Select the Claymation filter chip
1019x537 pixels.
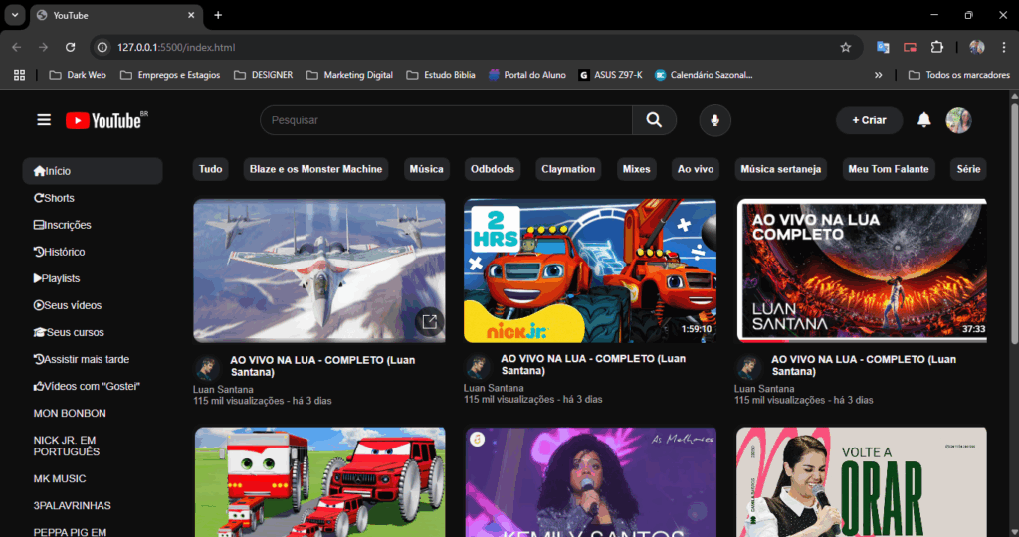(x=568, y=169)
